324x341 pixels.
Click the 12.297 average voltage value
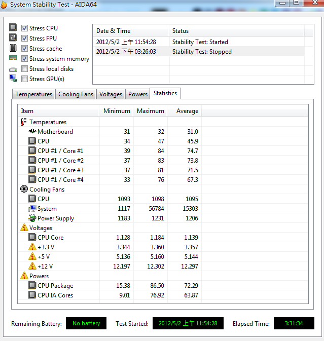pyautogui.click(x=190, y=266)
